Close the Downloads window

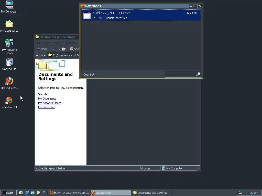pos(200,6)
